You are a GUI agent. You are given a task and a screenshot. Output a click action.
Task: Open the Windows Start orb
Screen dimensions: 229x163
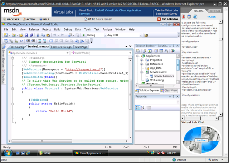pyautogui.click(x=8, y=153)
